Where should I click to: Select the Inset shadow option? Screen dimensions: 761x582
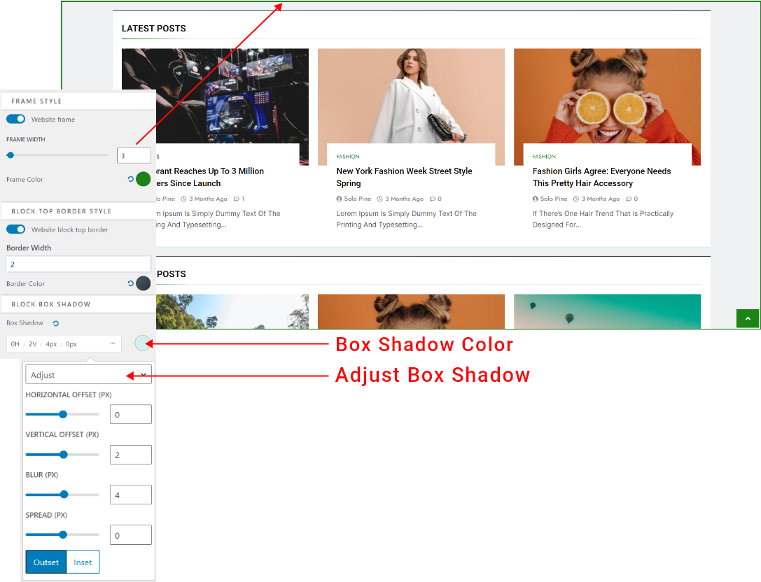click(83, 562)
